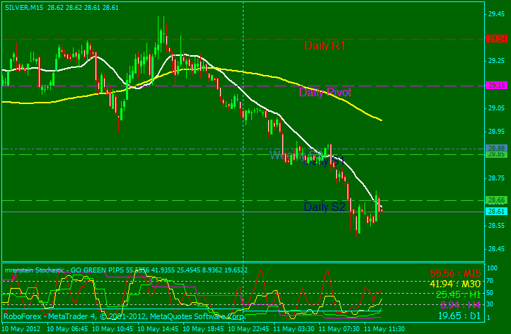Click the magenta 29.15 pivot price tag
This screenshot has height=334, width=511.
coord(496,85)
